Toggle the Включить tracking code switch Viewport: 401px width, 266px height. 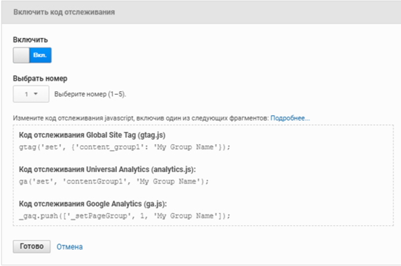[32, 55]
